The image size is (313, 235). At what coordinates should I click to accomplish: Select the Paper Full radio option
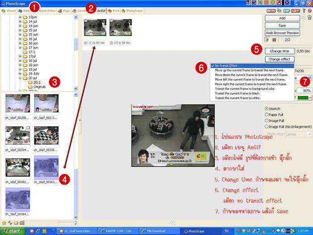(x=266, y=115)
